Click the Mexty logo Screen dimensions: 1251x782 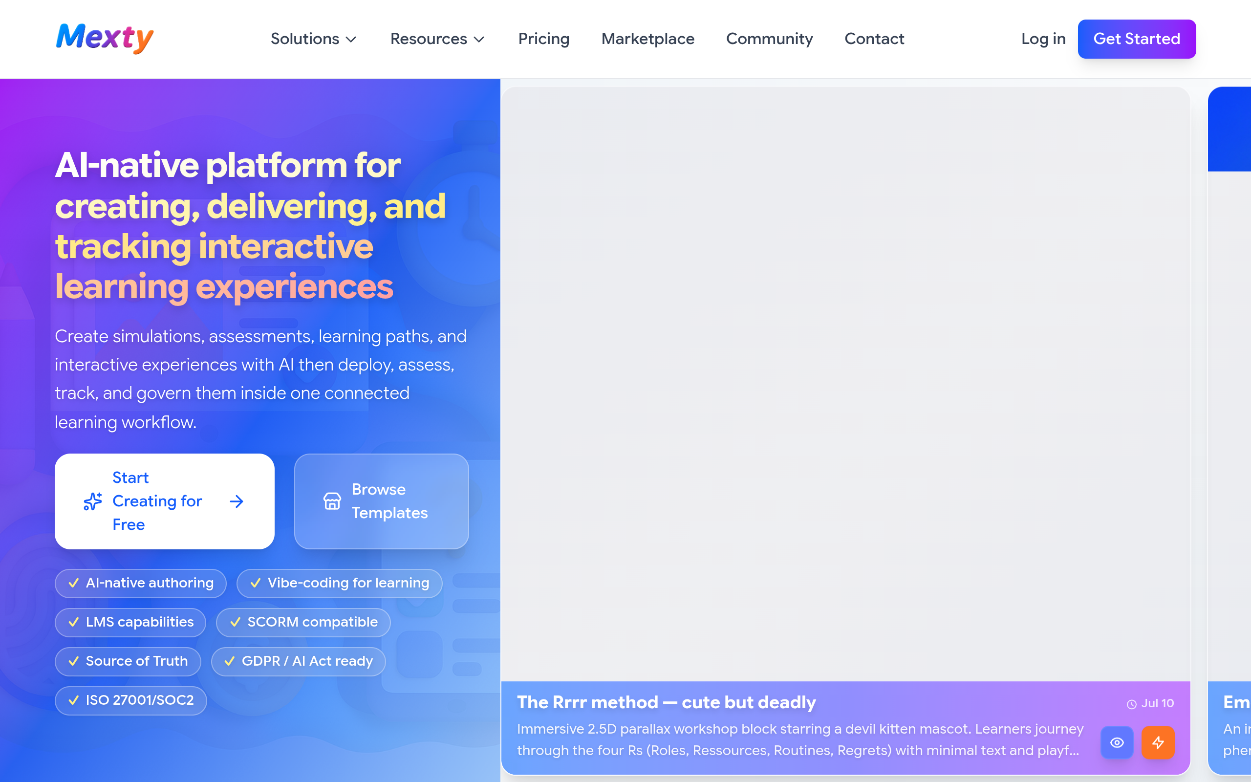(105, 39)
